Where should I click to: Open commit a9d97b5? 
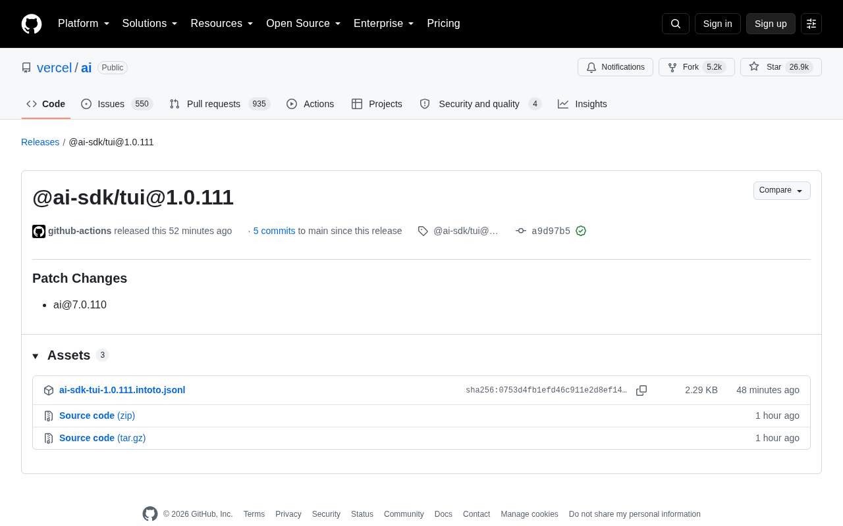(x=551, y=231)
